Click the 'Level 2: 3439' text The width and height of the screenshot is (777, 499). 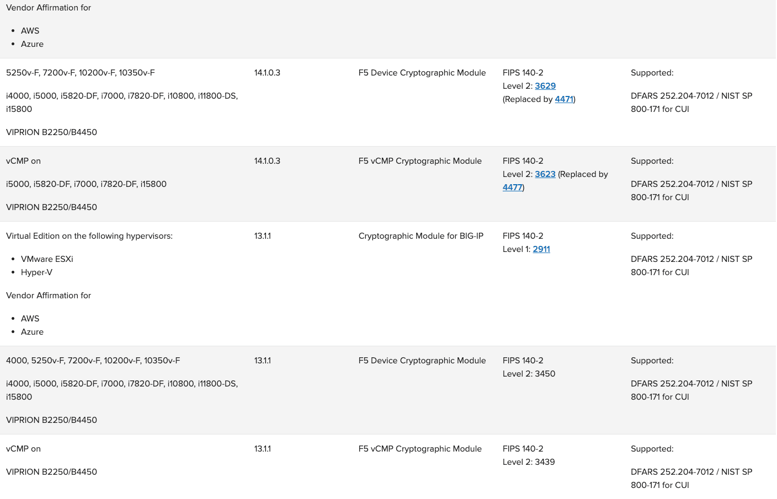[529, 462]
